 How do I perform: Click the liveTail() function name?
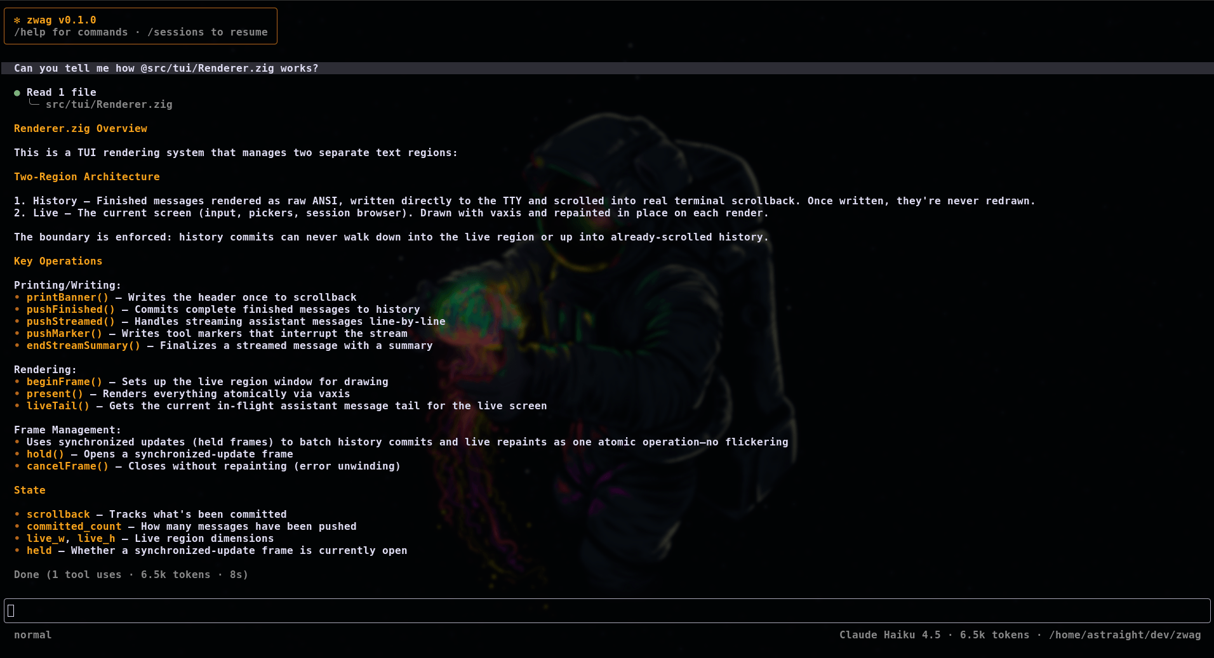click(x=58, y=406)
